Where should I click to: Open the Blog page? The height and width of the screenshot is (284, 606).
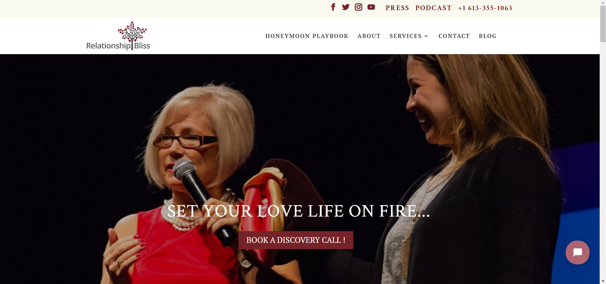488,36
